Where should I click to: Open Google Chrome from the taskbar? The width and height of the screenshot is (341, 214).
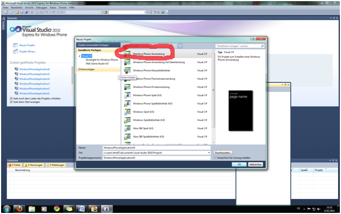(57, 209)
